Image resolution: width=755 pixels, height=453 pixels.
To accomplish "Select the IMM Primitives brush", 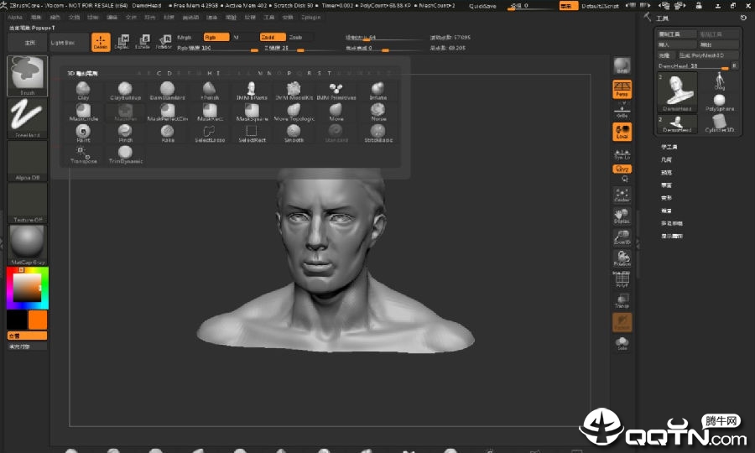I will click(x=336, y=91).
